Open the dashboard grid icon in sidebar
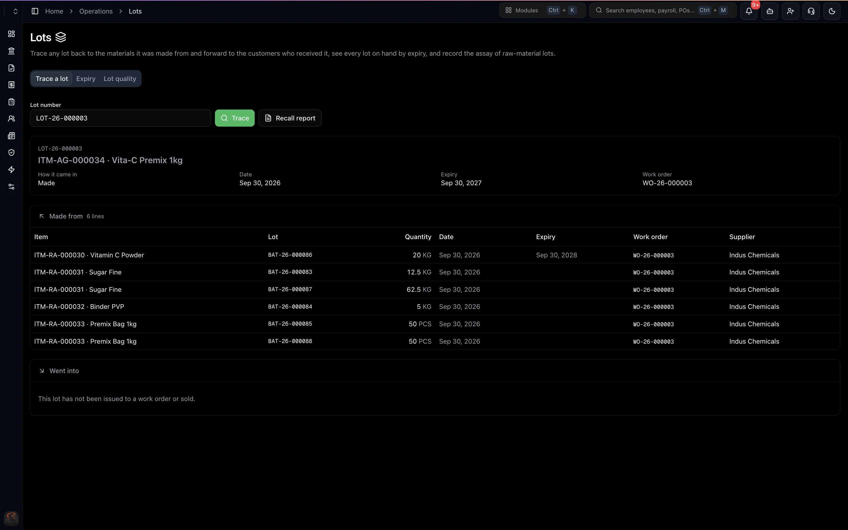Screen dimensions: 848x530 [11, 34]
